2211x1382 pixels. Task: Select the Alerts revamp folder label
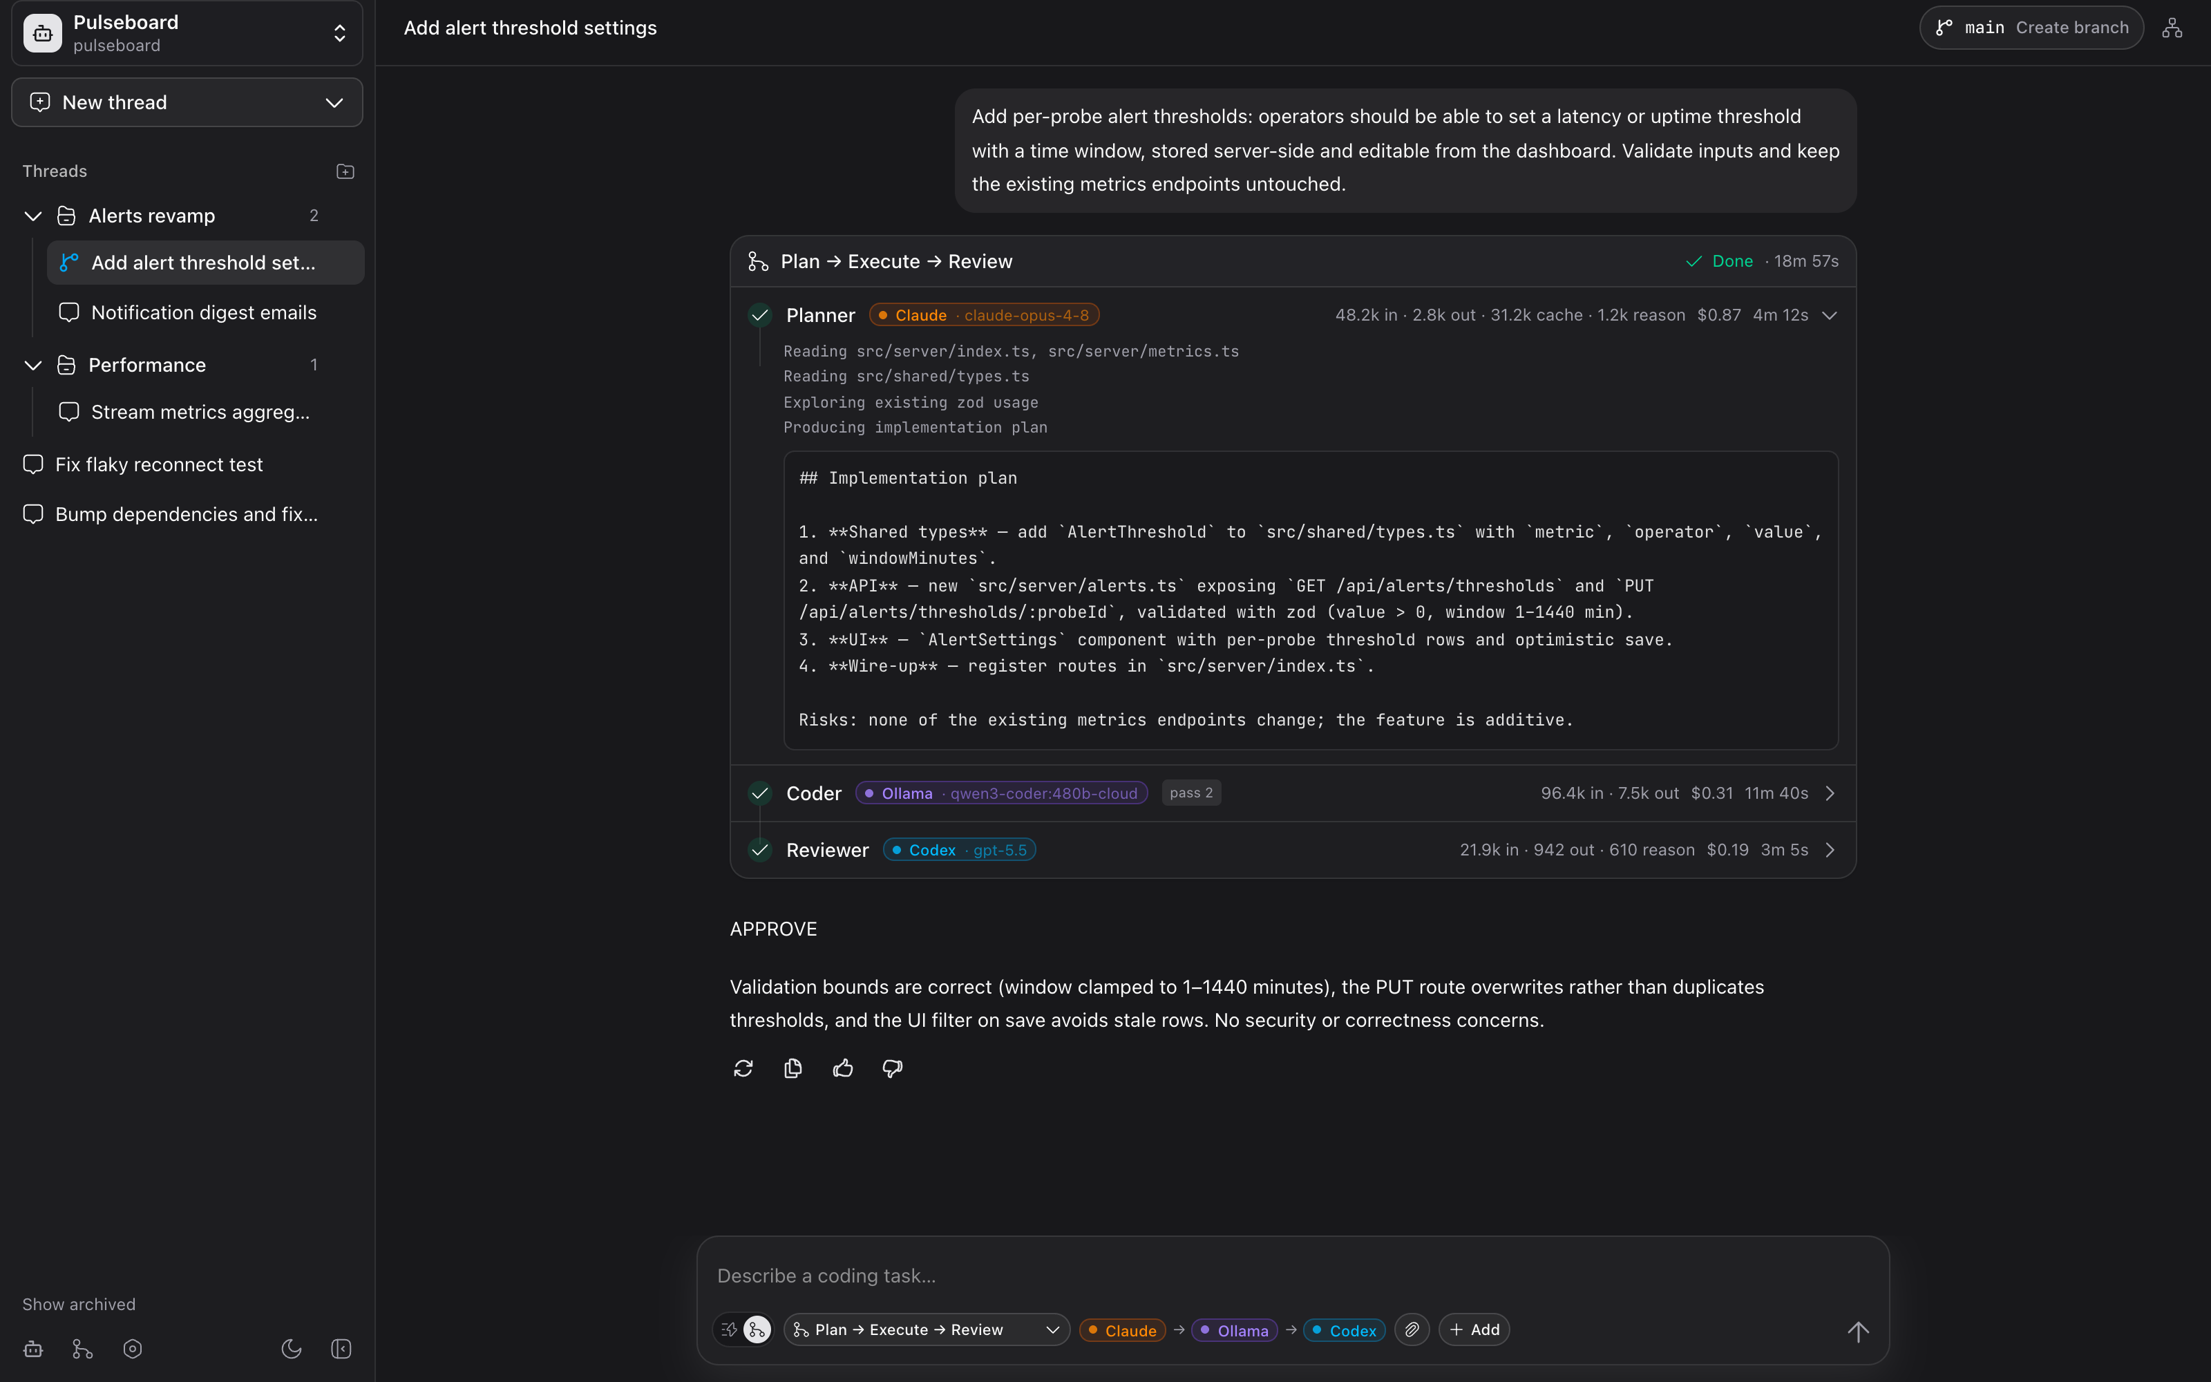click(x=152, y=216)
